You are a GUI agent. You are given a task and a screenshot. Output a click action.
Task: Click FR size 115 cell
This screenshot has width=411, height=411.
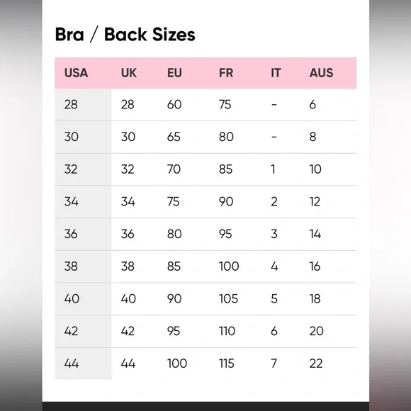[227, 364]
